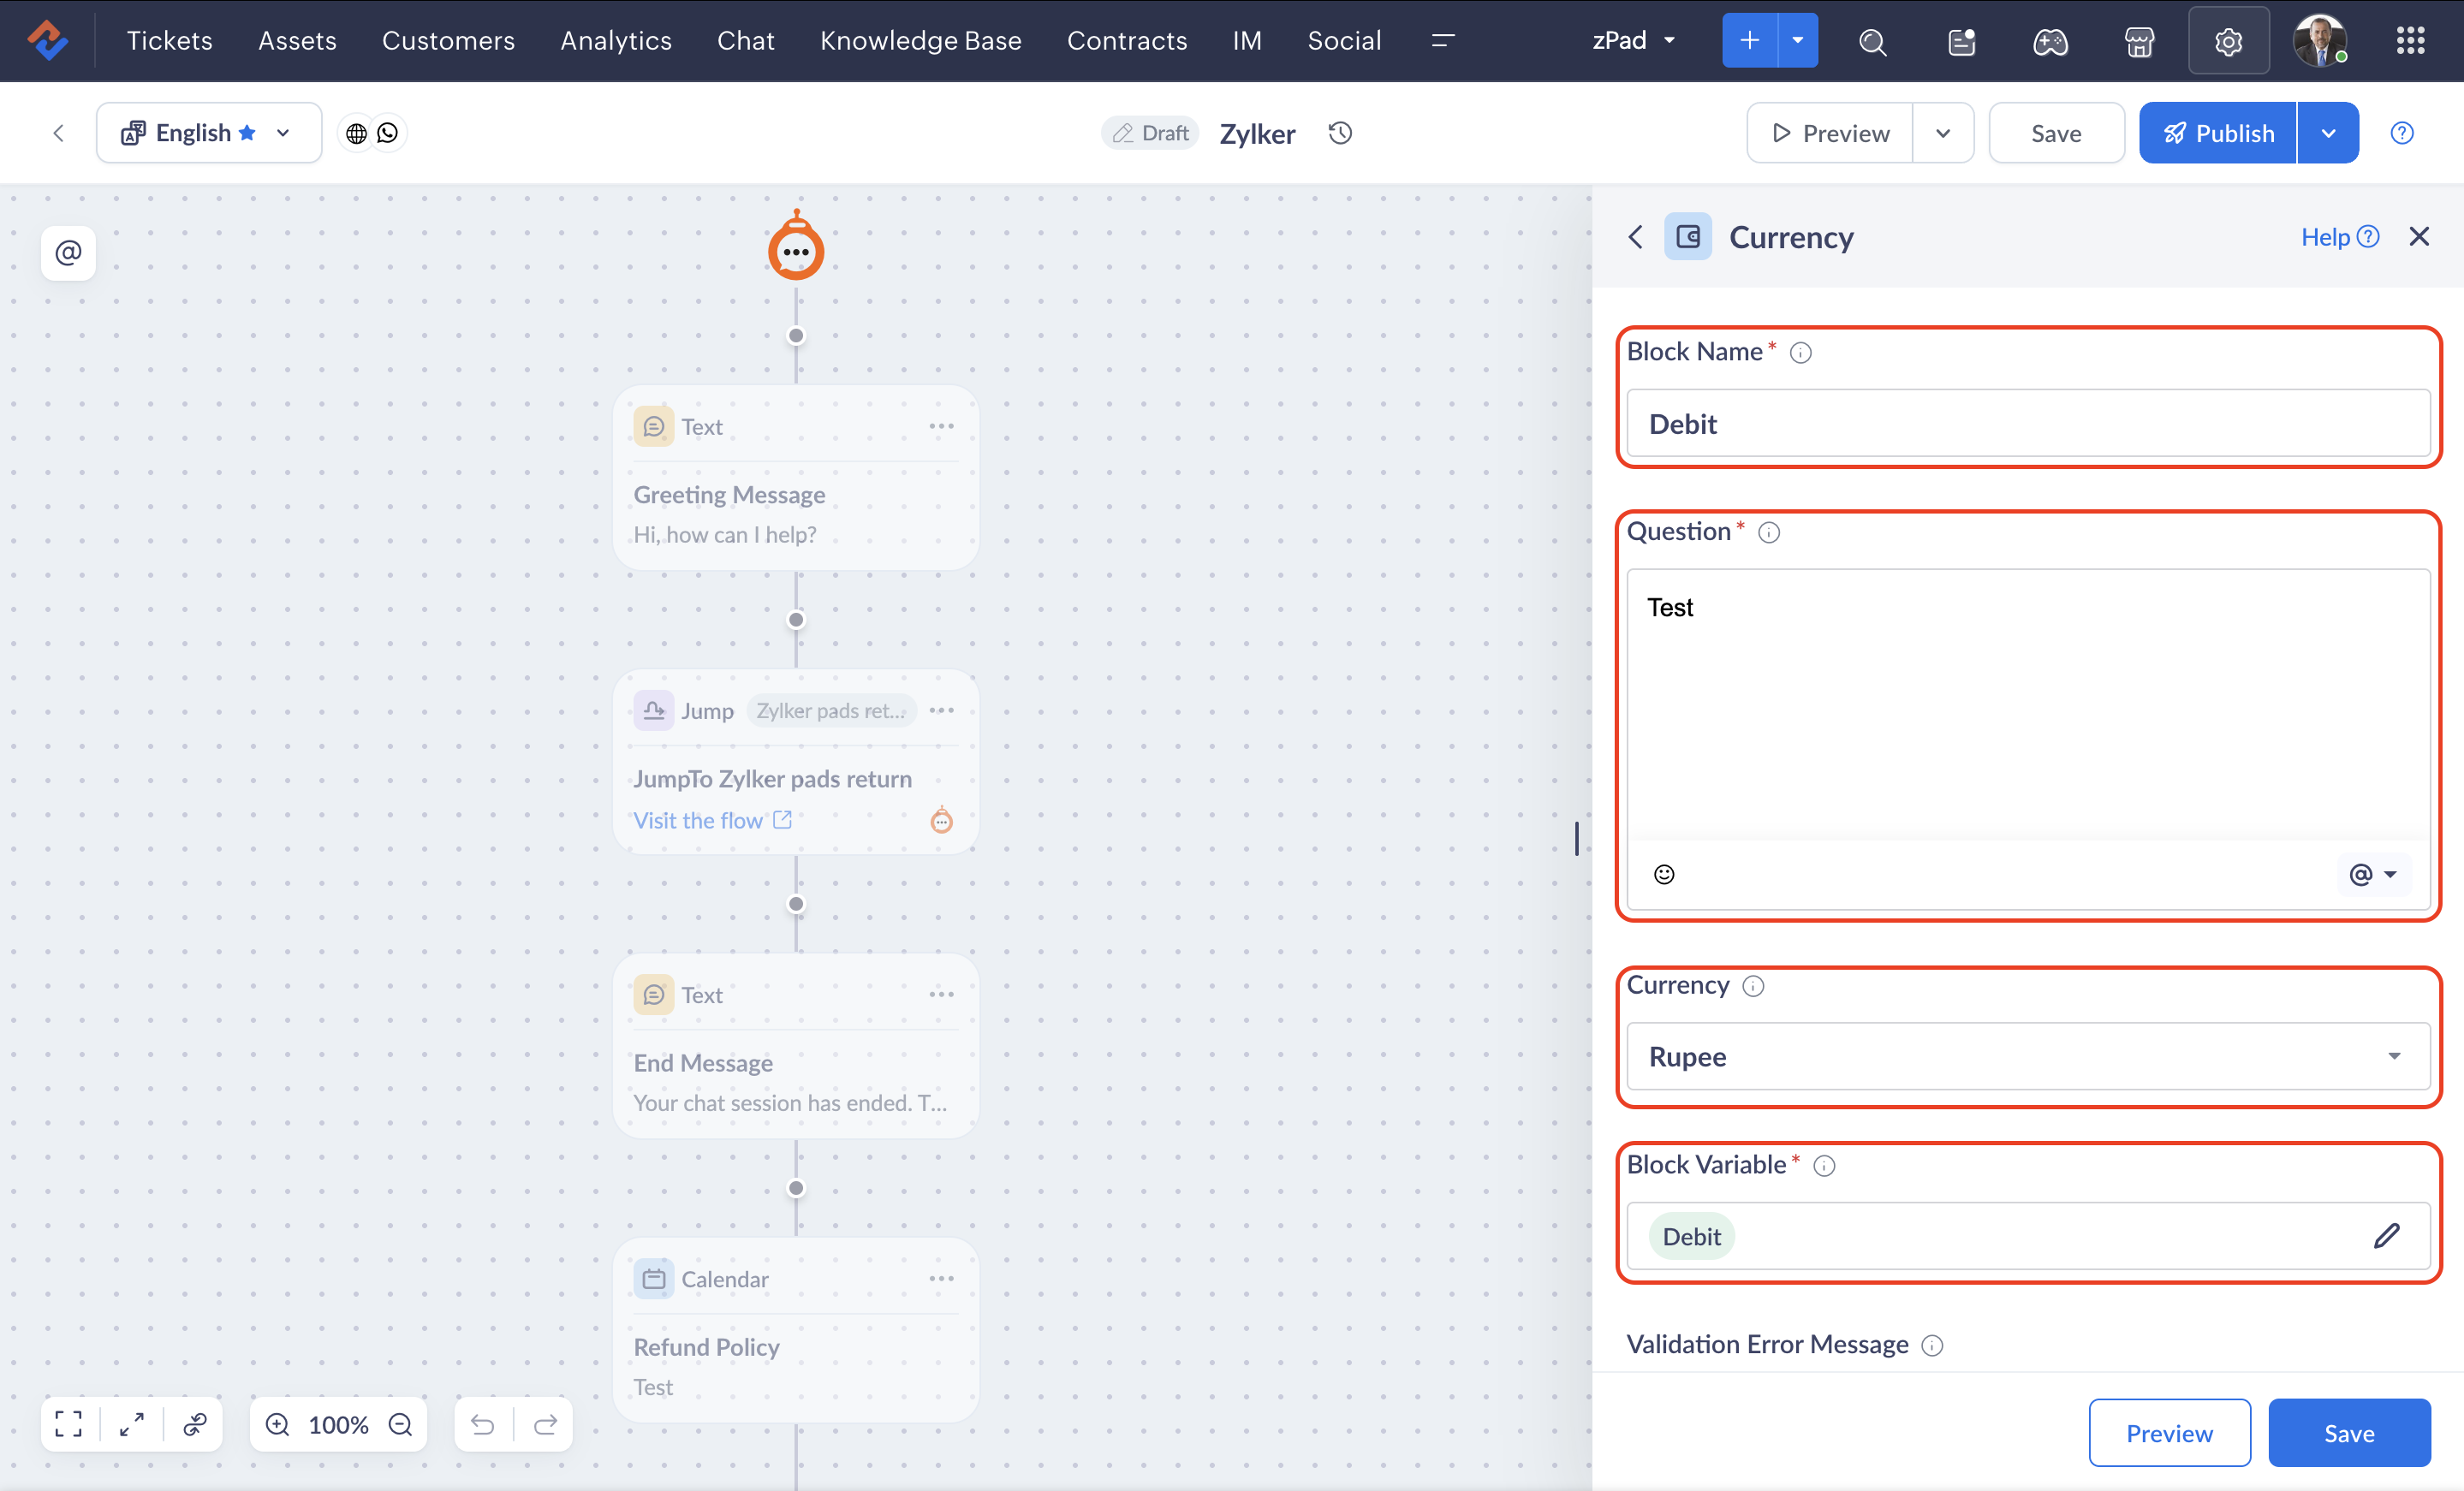The image size is (2464, 1491).
Task: Open the Analytics menu
Action: (x=616, y=41)
